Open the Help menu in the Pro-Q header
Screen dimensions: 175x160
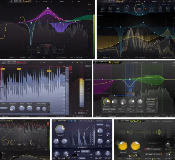pos(78,1)
